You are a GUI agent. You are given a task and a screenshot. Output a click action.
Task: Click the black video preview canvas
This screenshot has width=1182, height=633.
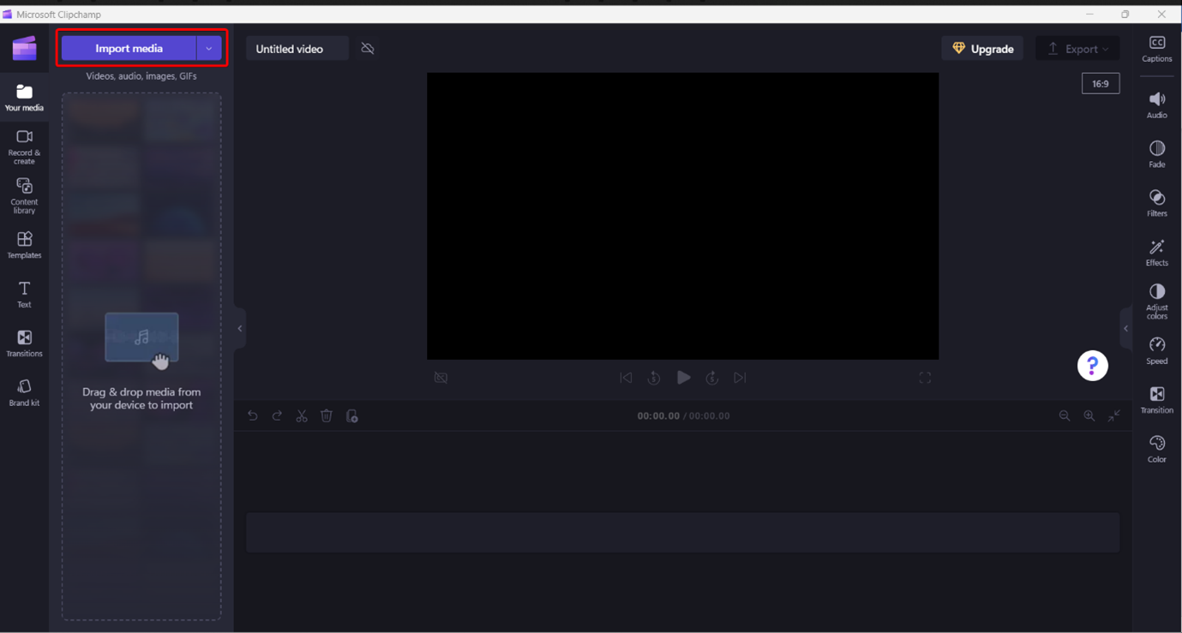tap(682, 216)
